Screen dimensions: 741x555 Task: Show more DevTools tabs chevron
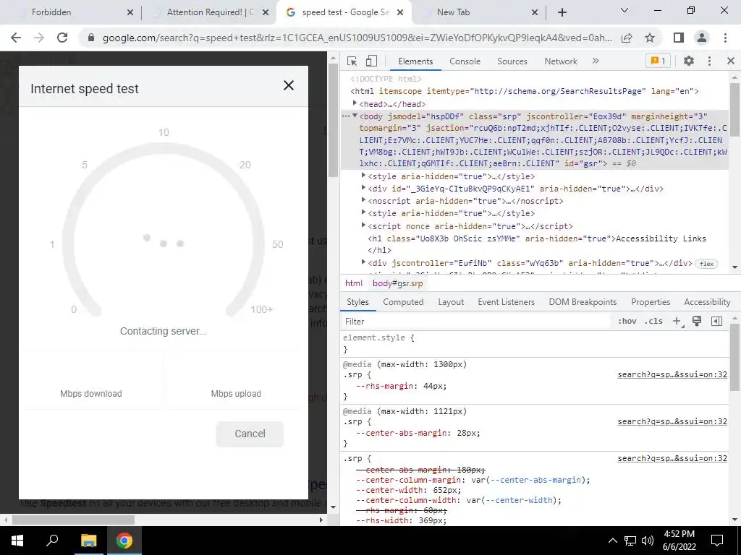(x=596, y=61)
